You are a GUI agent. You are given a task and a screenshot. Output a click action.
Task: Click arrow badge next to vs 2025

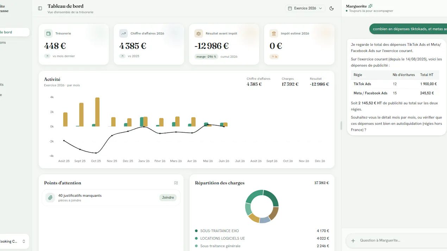point(122,56)
